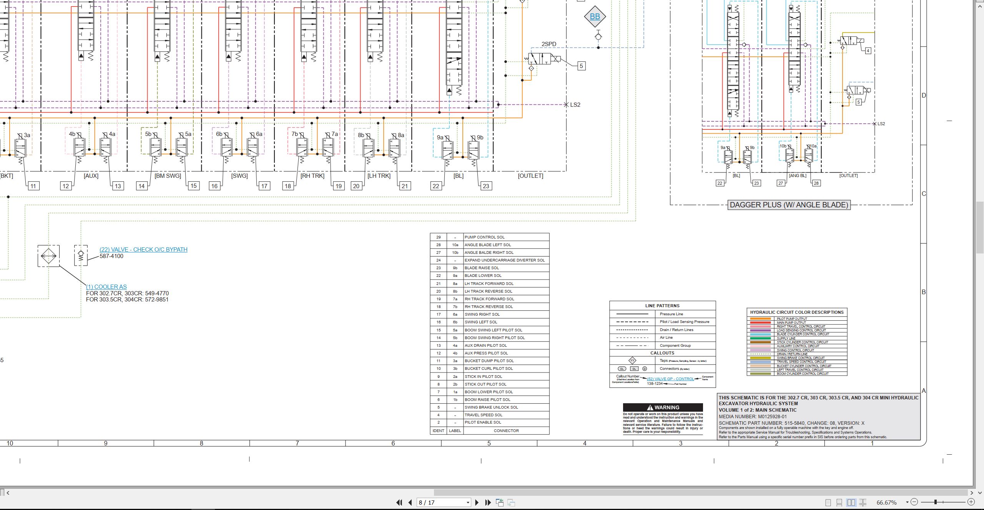Switch to continuous page layout
Screen dimensions: 984x510
(x=839, y=502)
